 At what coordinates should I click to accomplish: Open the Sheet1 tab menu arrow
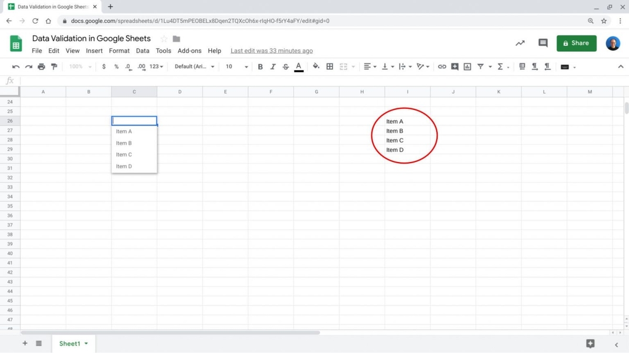[x=85, y=344]
